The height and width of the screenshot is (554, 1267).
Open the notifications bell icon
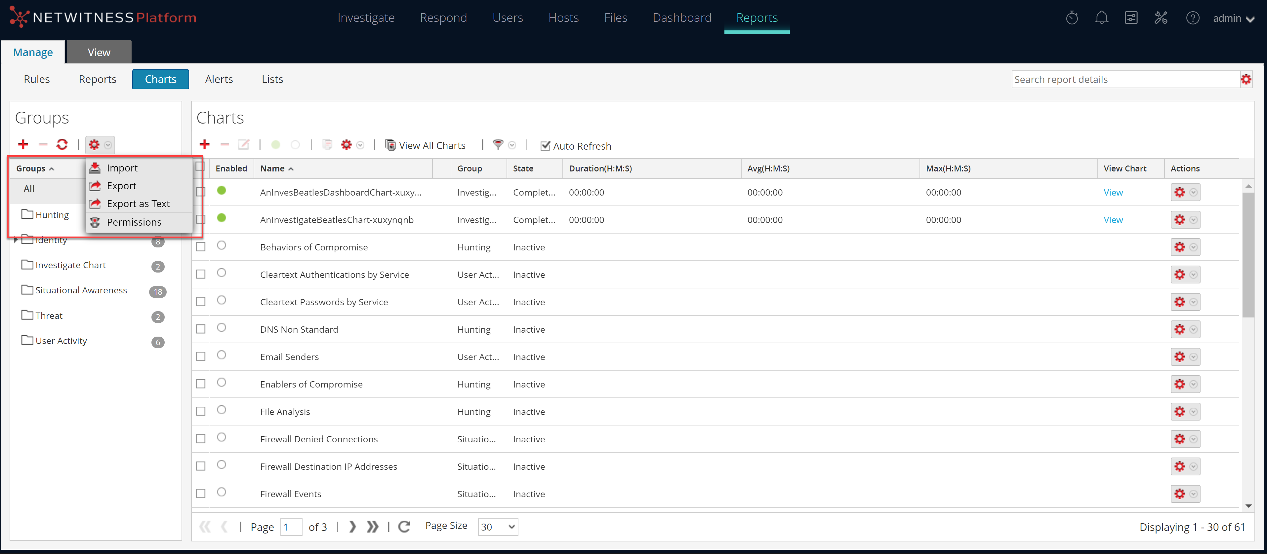[x=1101, y=18]
